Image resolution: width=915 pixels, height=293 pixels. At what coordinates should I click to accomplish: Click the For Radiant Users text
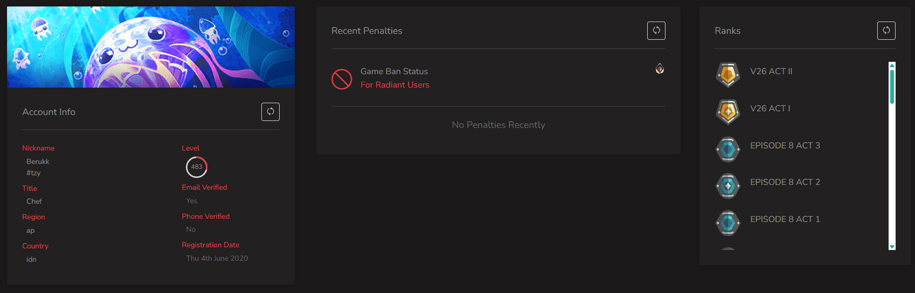(395, 85)
